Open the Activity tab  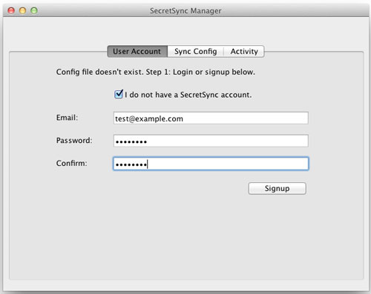pyautogui.click(x=244, y=51)
